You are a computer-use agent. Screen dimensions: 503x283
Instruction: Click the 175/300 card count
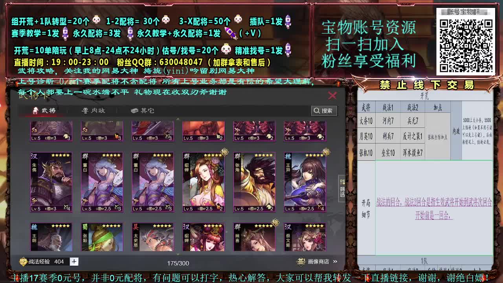point(178,263)
